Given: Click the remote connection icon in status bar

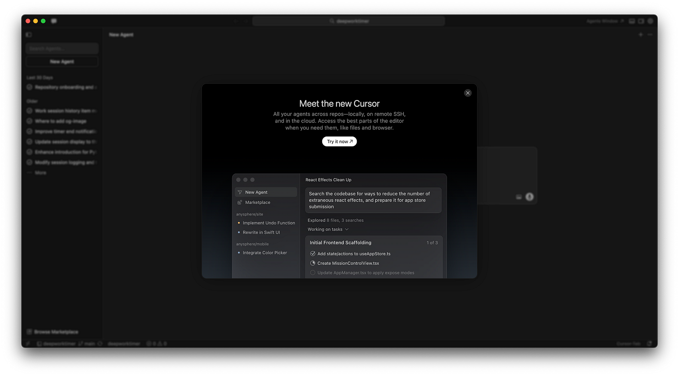Looking at the screenshot, I should (28, 343).
